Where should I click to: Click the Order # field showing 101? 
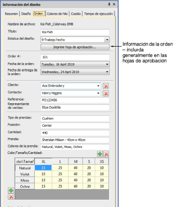pos(75,57)
